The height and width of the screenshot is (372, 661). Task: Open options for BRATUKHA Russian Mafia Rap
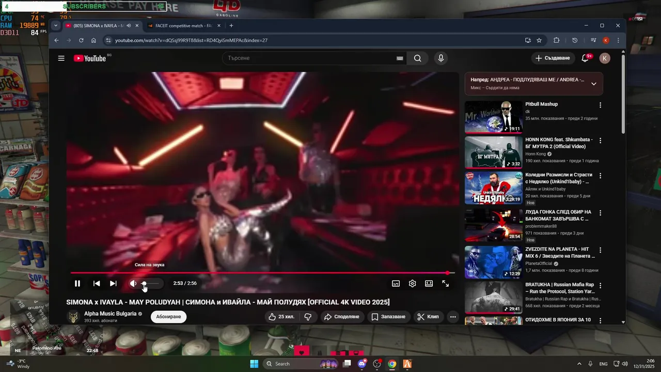600,285
